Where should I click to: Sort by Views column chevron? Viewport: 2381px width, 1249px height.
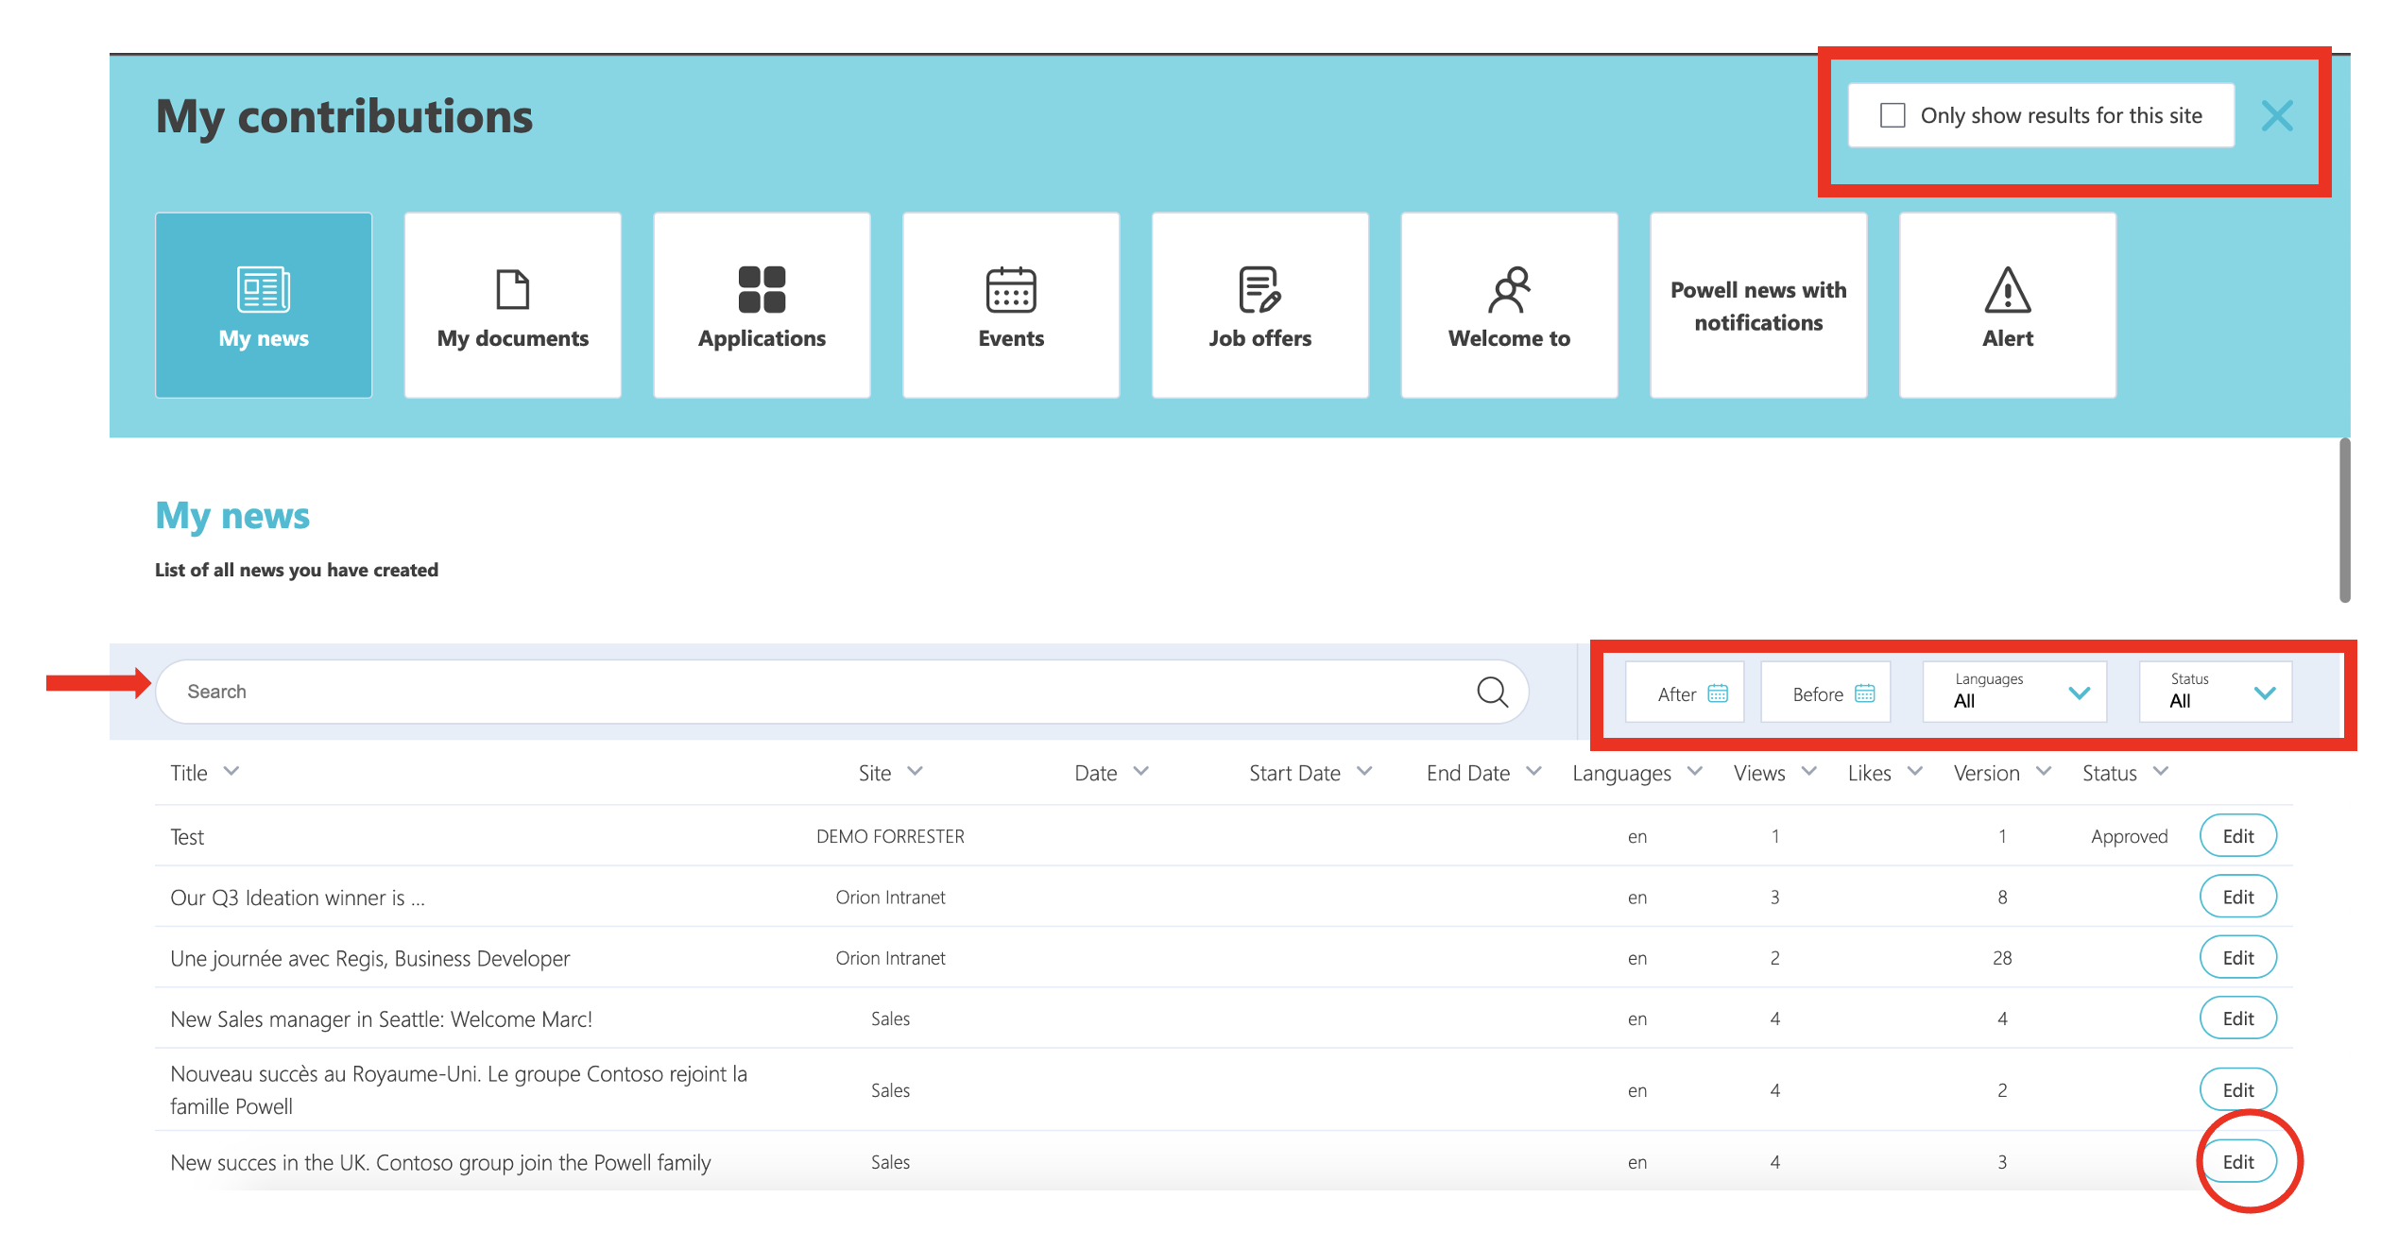coord(1809,772)
